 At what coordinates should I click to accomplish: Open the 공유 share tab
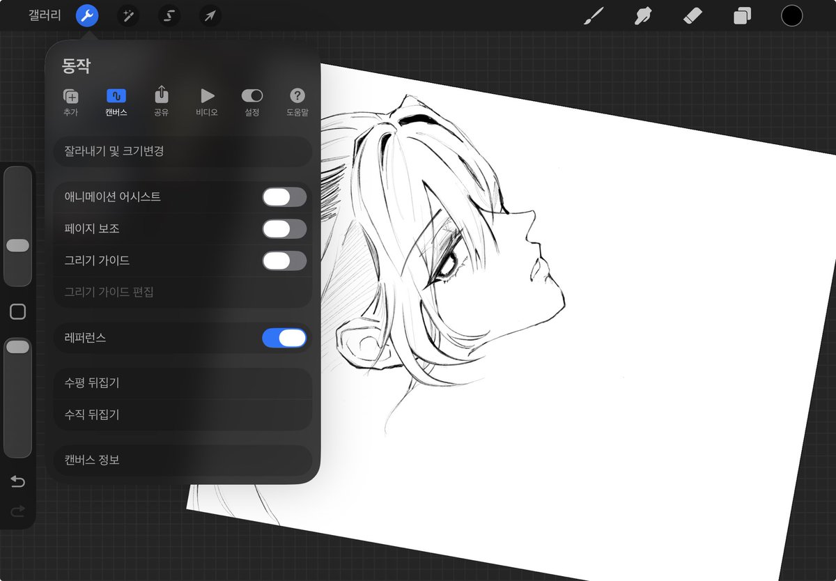point(162,102)
